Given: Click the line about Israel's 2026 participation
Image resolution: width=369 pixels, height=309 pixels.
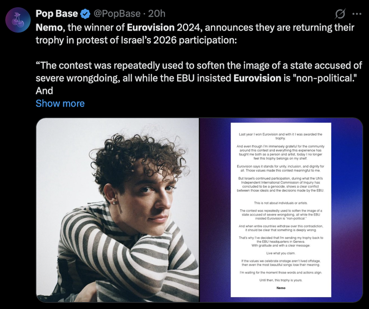Looking at the screenshot, I should click(136, 40).
